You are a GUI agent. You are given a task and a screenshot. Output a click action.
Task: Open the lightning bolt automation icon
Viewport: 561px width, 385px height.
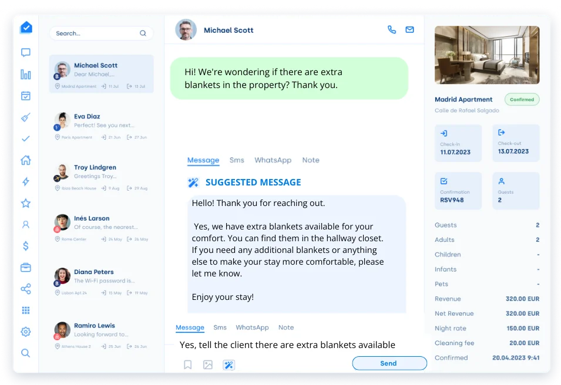pos(26,181)
